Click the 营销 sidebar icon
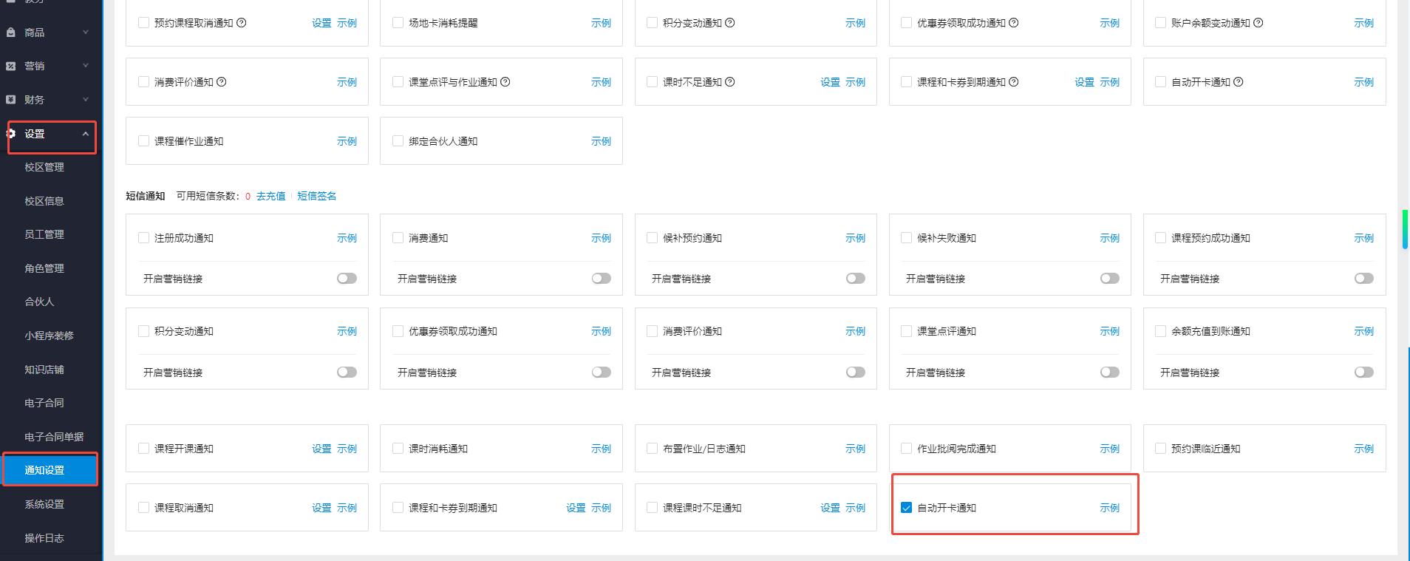This screenshot has height=561, width=1410. [10, 66]
